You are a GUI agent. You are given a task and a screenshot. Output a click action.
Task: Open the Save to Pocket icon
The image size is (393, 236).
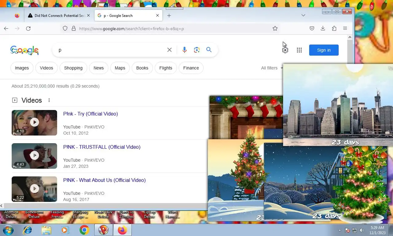coord(312,29)
